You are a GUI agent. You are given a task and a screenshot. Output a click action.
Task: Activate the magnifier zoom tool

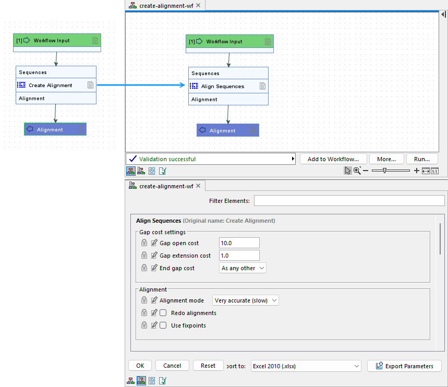pos(358,171)
